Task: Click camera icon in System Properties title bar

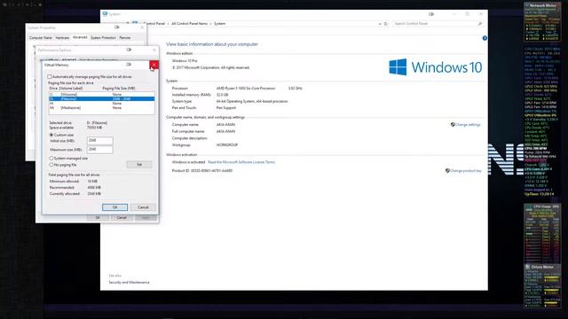Action: tap(116, 27)
